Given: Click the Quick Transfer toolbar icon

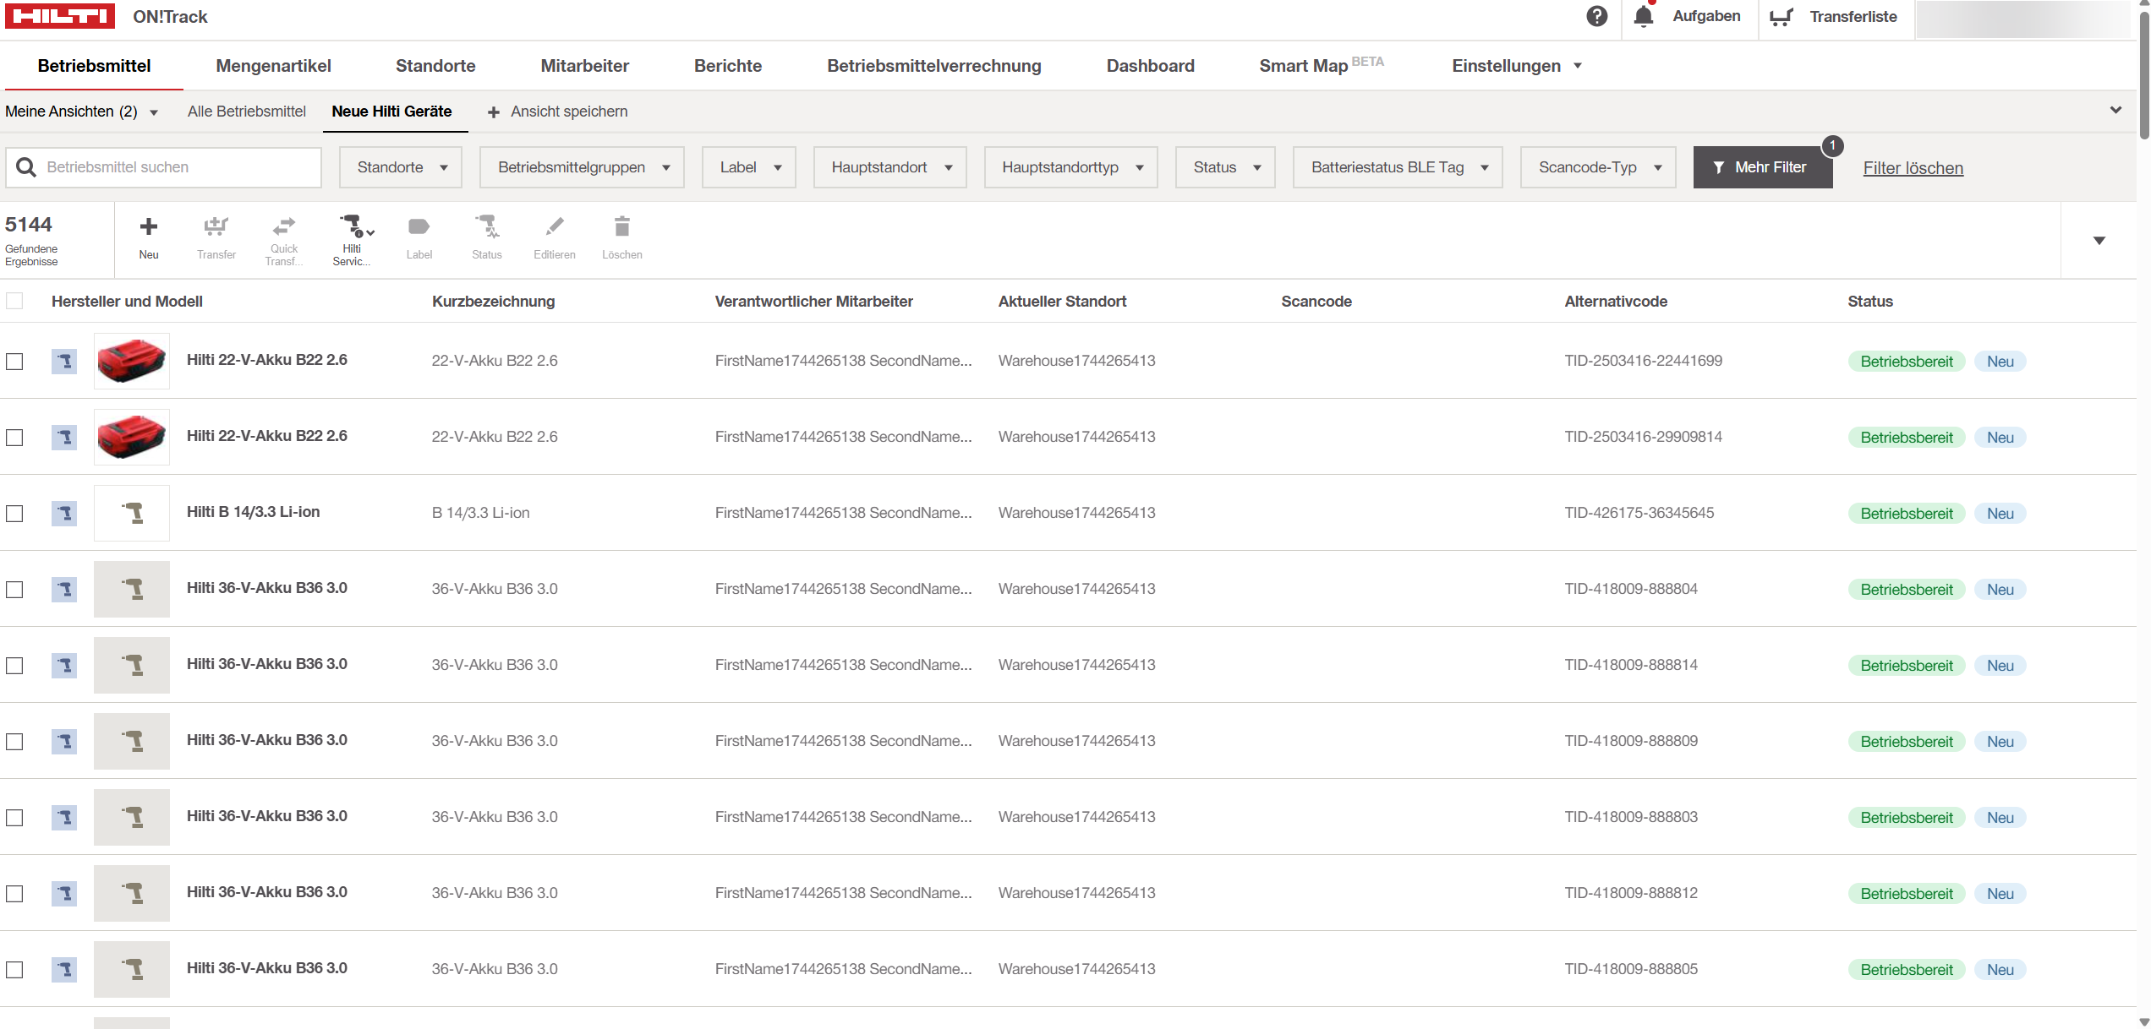Looking at the screenshot, I should pos(284,226).
